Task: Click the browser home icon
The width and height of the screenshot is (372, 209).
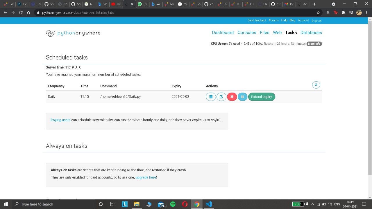Action: 28,12
